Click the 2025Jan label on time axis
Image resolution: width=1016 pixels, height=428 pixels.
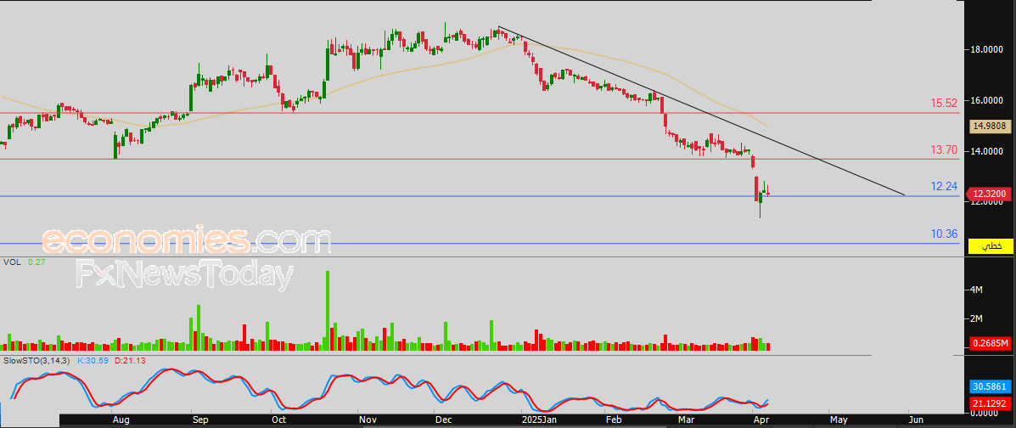(x=539, y=420)
